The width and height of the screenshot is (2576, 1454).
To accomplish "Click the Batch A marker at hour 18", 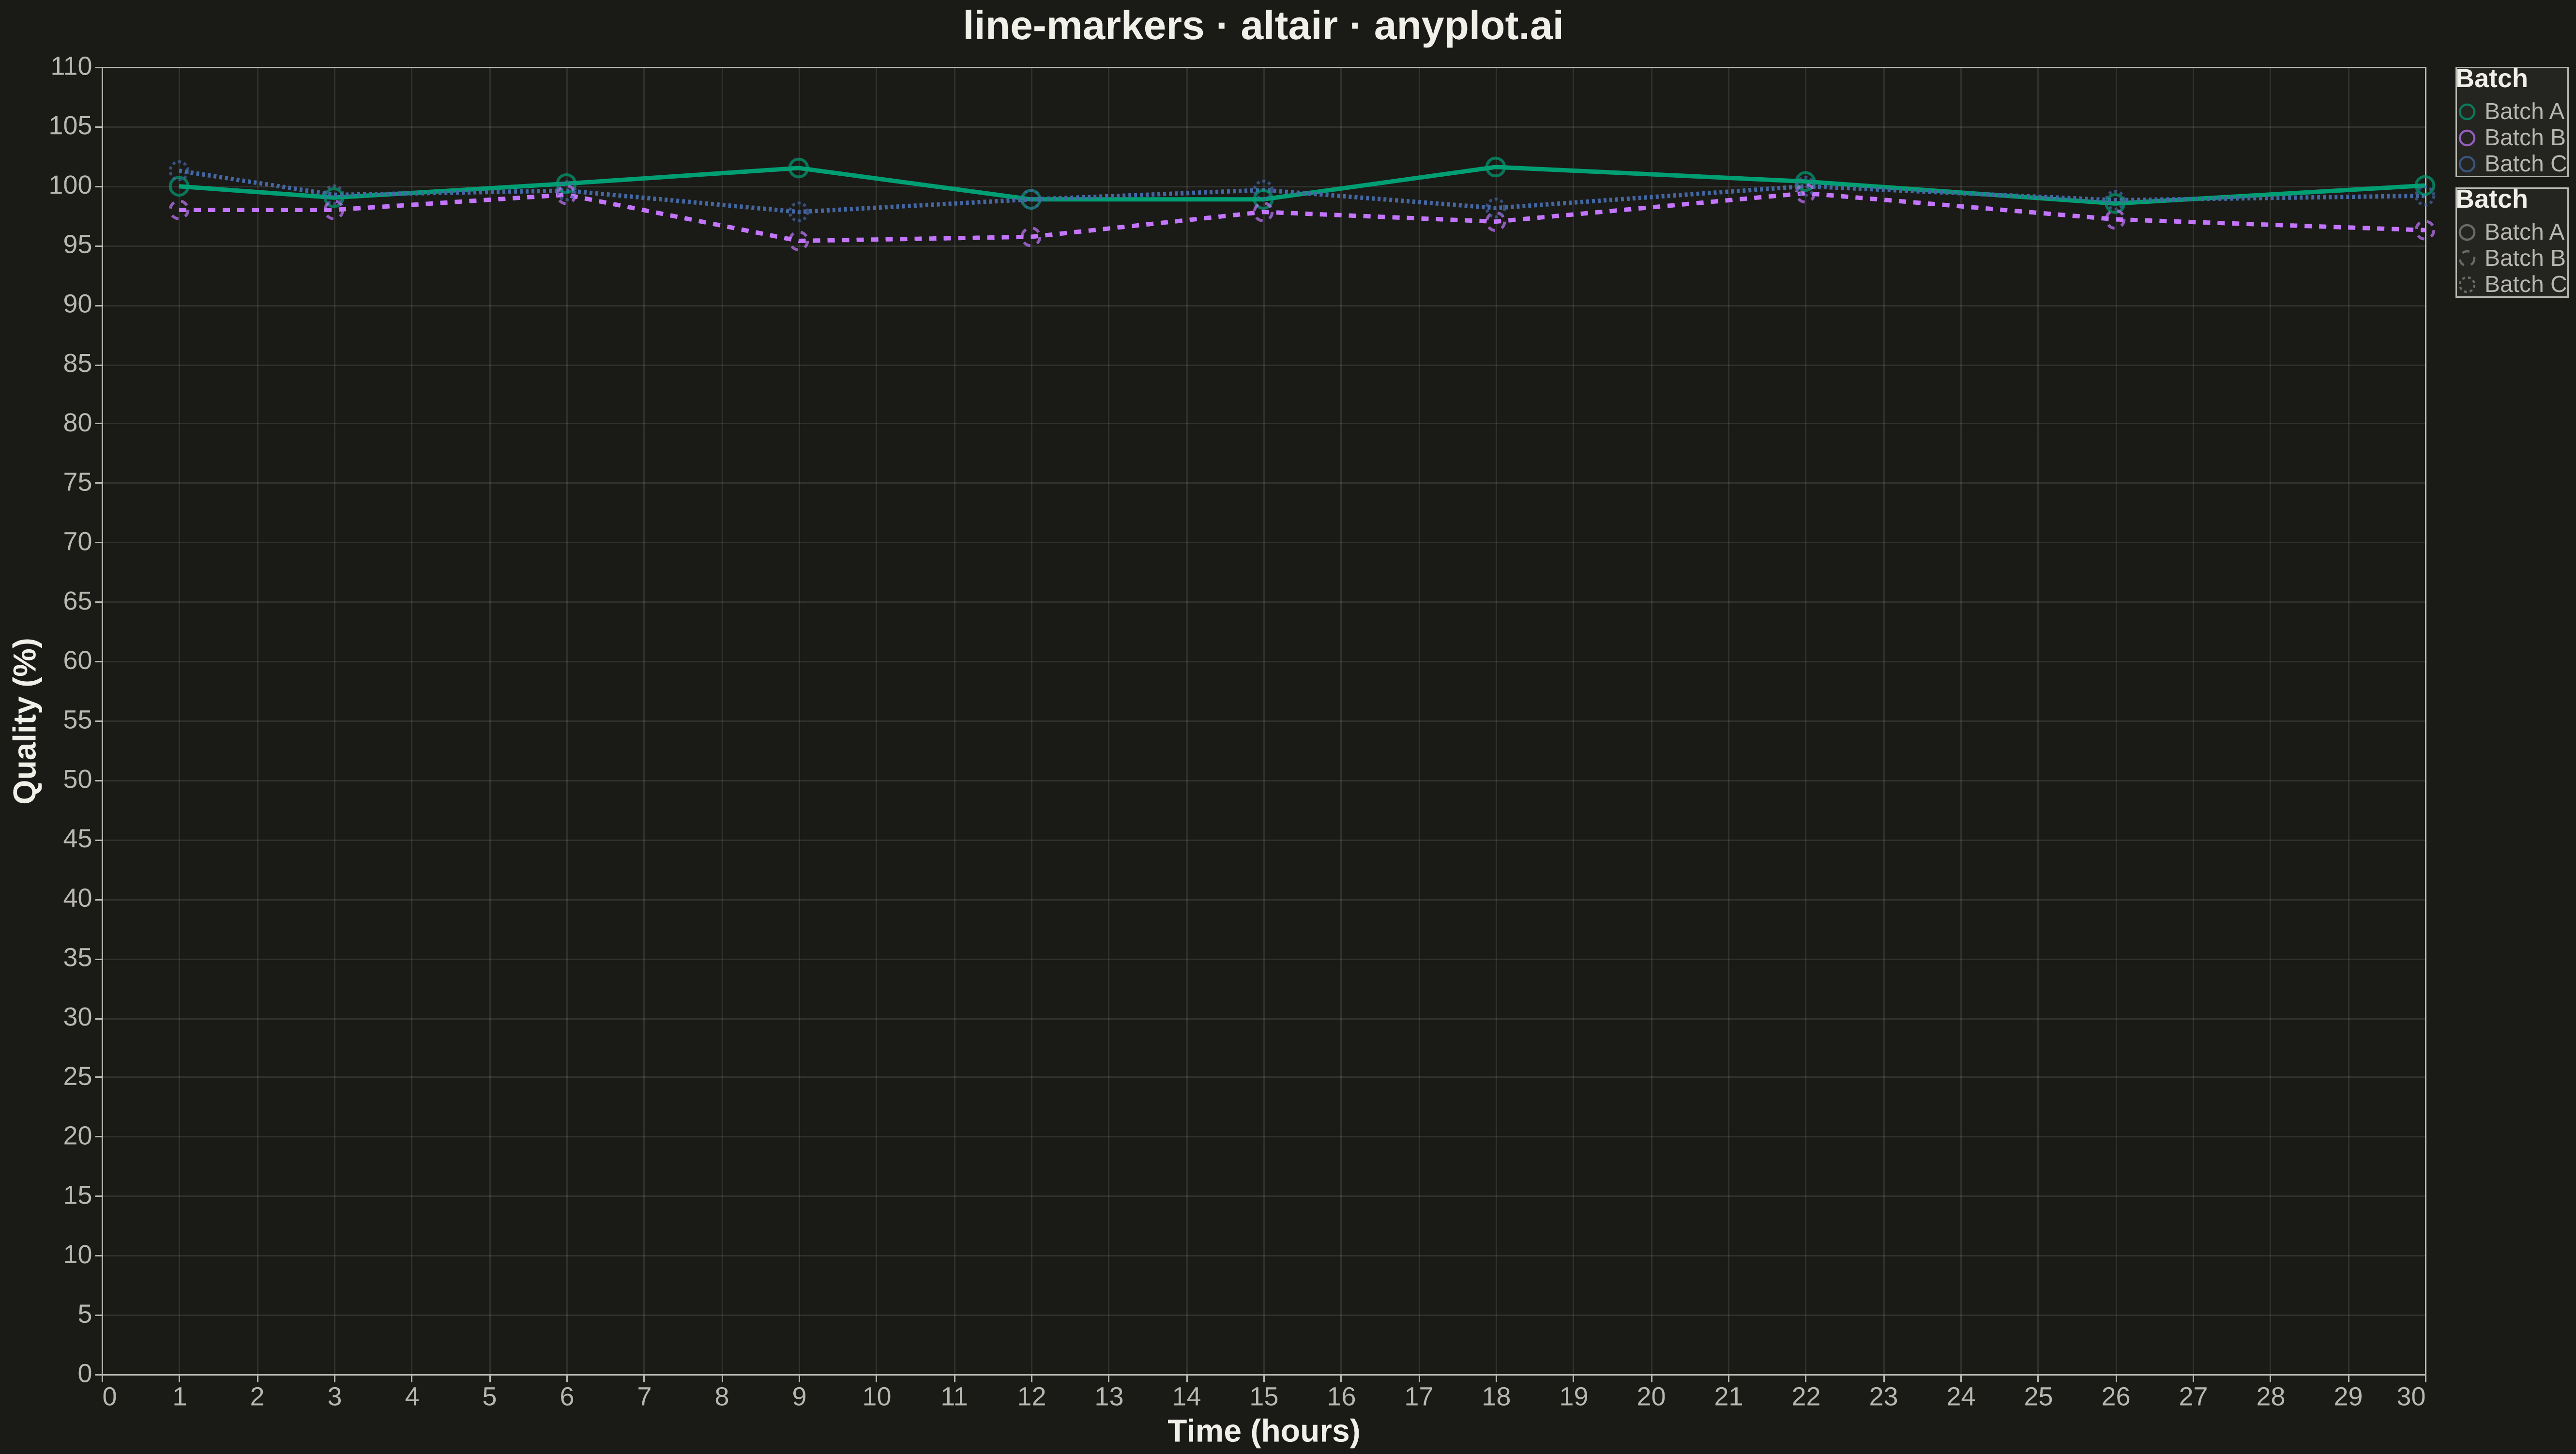I will (x=1495, y=167).
